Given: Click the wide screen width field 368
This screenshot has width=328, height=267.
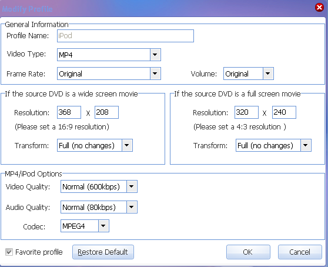Looking at the screenshot, I should [x=69, y=112].
